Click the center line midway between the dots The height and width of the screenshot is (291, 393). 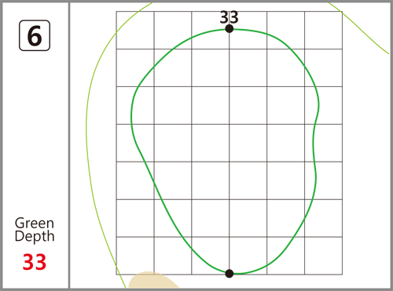click(x=230, y=151)
